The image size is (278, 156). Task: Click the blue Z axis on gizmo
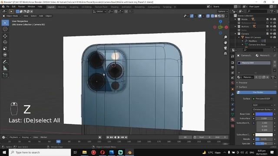pos(220,21)
